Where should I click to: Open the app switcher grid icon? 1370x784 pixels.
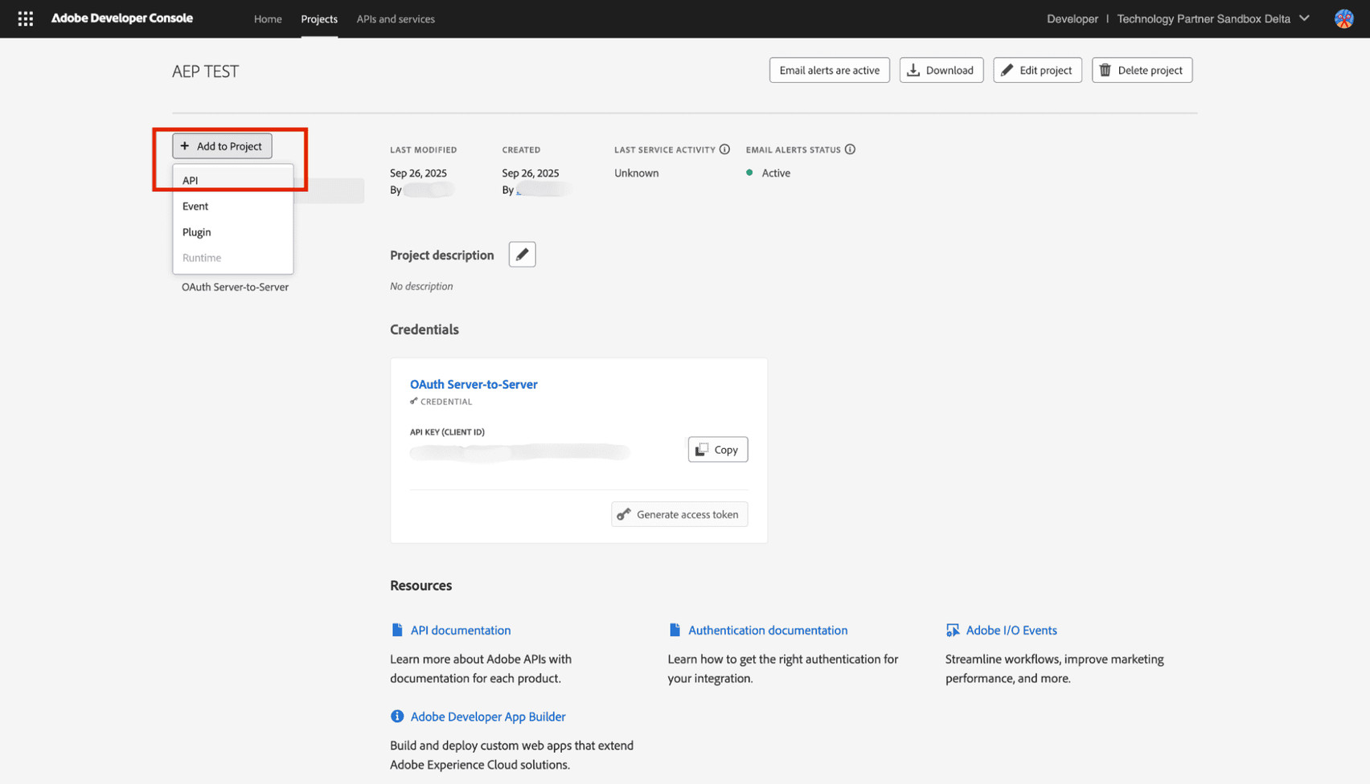point(26,18)
